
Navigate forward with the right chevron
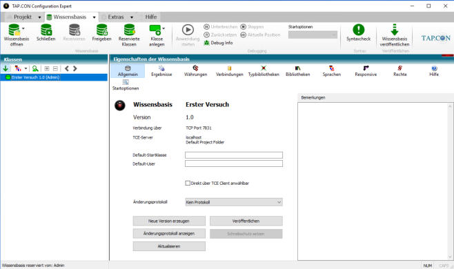tap(75, 68)
